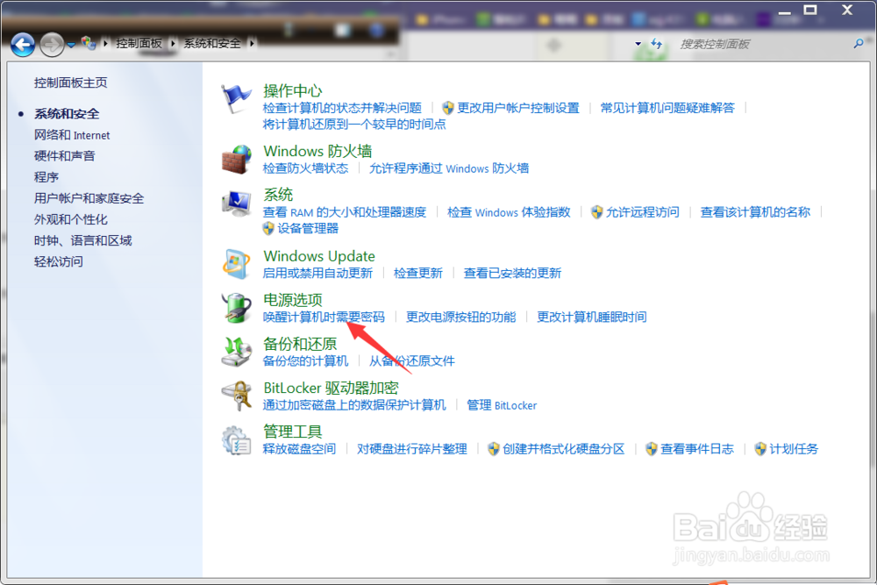Open 检查防火墙状态
Screen dimensions: 877x585
(305, 168)
